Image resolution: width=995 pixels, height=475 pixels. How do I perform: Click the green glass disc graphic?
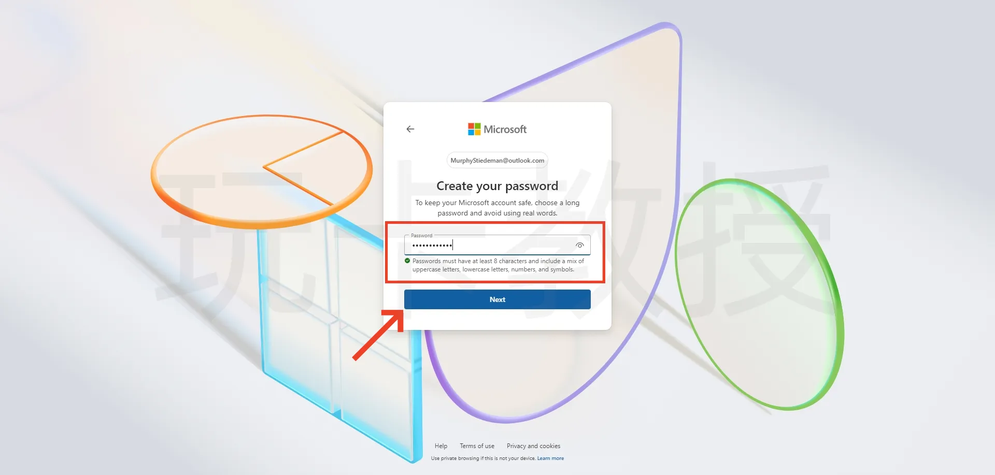coord(759,294)
